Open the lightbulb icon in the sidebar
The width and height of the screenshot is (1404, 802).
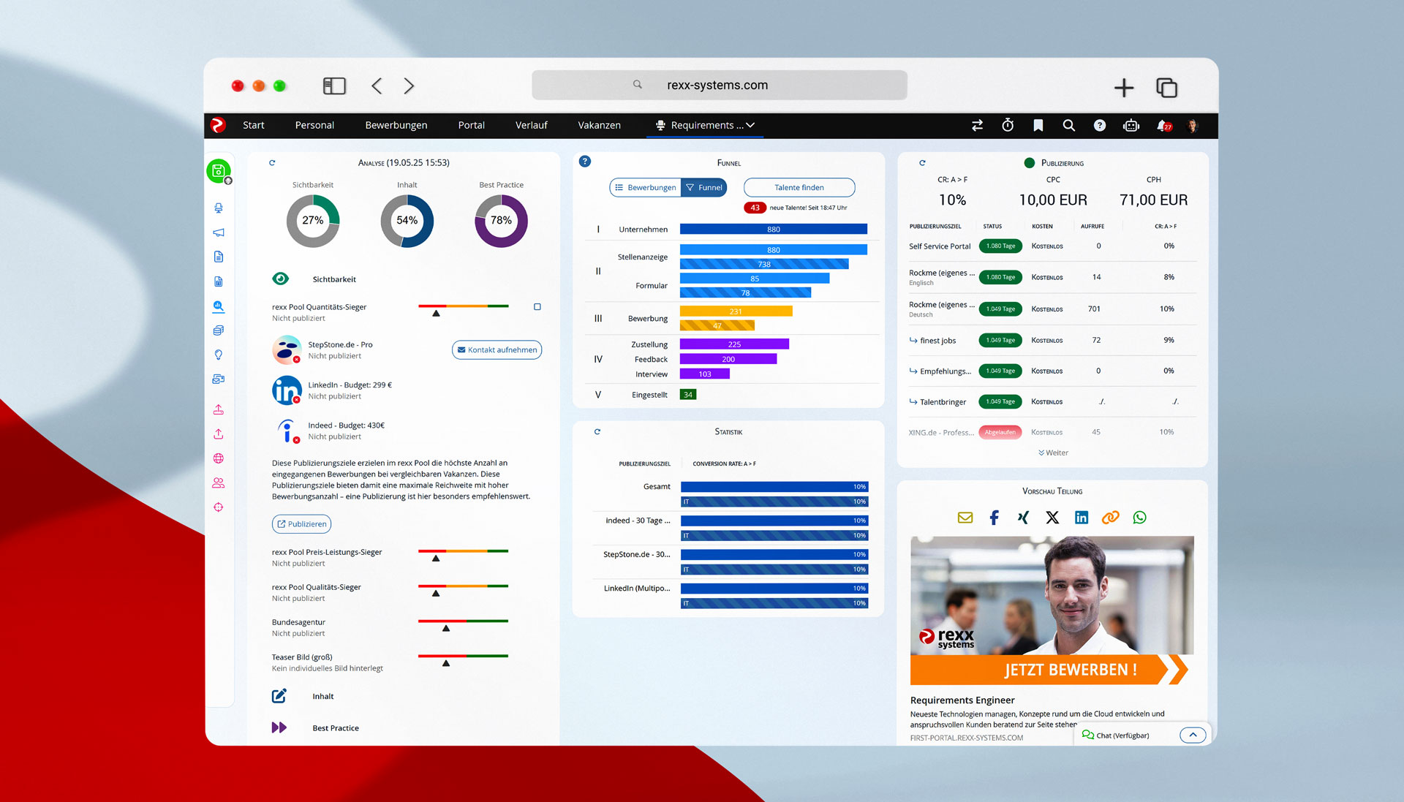(x=218, y=354)
